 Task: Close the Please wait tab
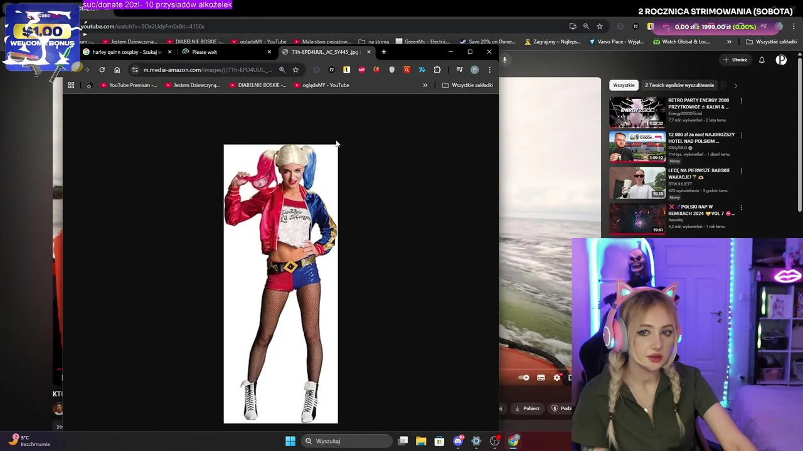pos(269,52)
